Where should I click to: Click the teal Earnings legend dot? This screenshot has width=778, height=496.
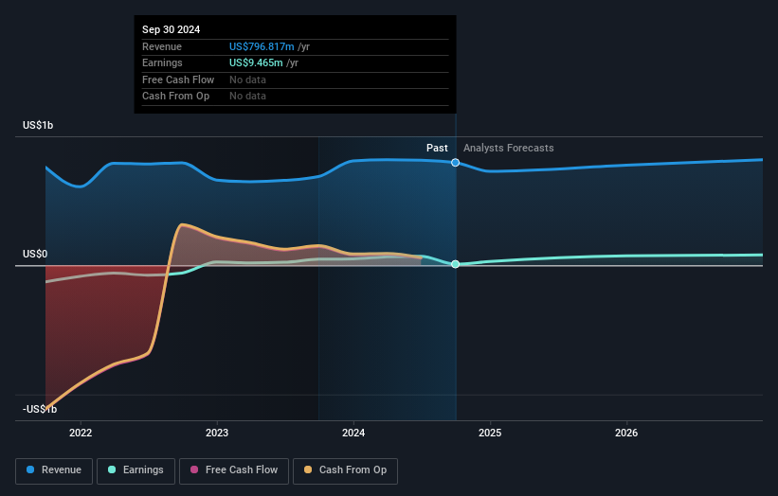[112, 469]
